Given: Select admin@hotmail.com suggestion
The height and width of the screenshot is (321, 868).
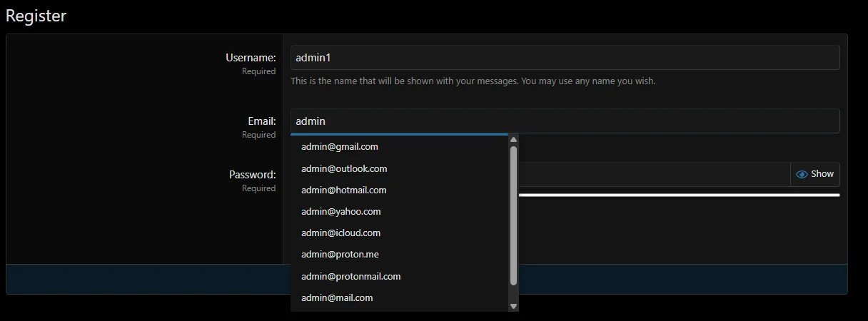Looking at the screenshot, I should point(399,190).
